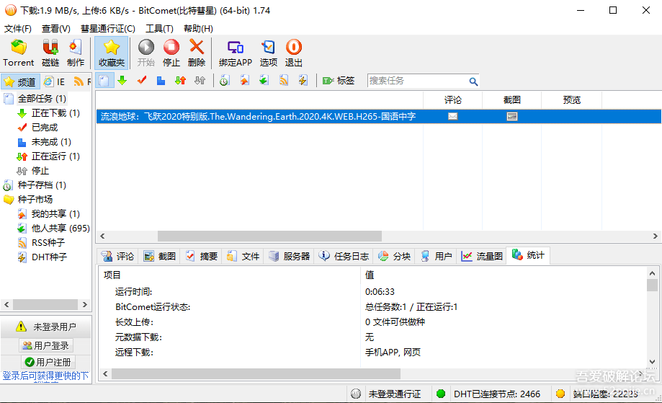Click the task list horizontal scrollbar thumb
This screenshot has width=662, height=403.
pos(270,236)
